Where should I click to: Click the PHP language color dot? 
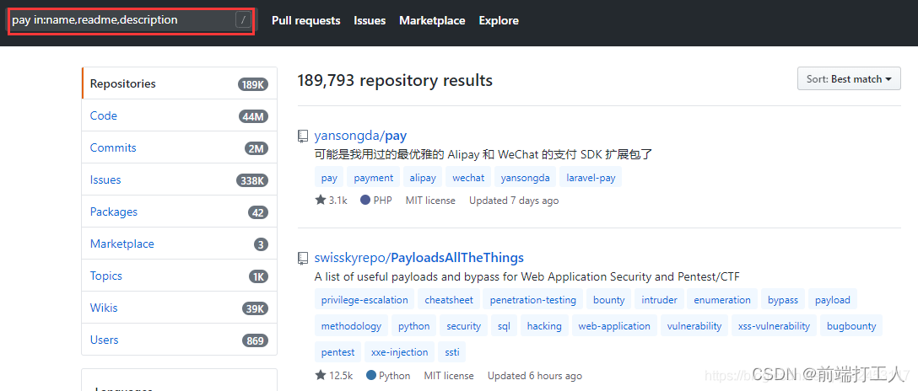[x=365, y=200]
